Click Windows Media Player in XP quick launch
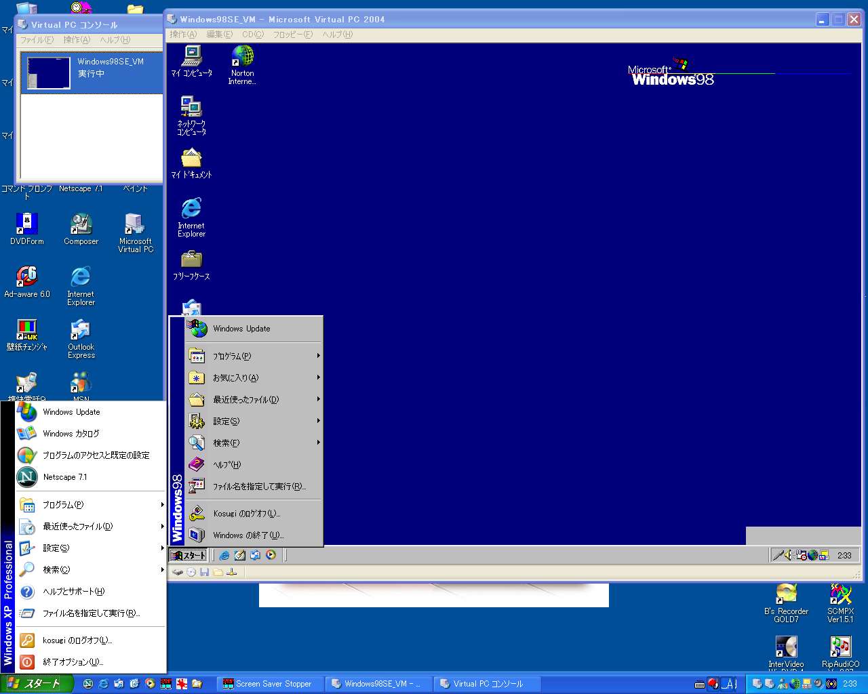Screen dimensions: 868x694 point(150,684)
